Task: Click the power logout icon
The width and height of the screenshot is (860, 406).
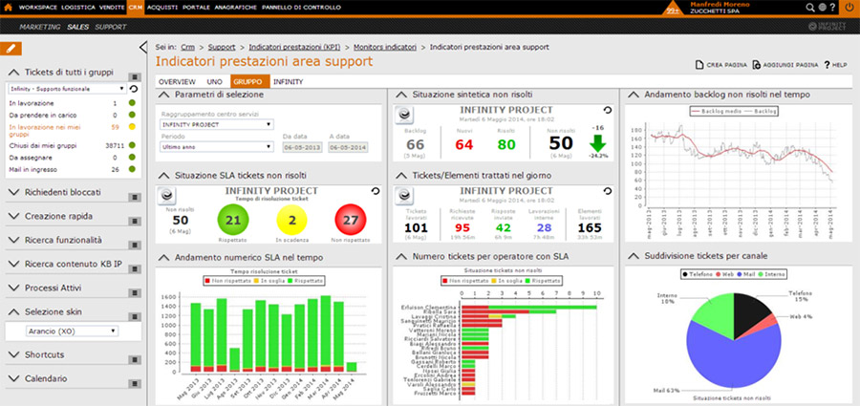Action: point(849,8)
